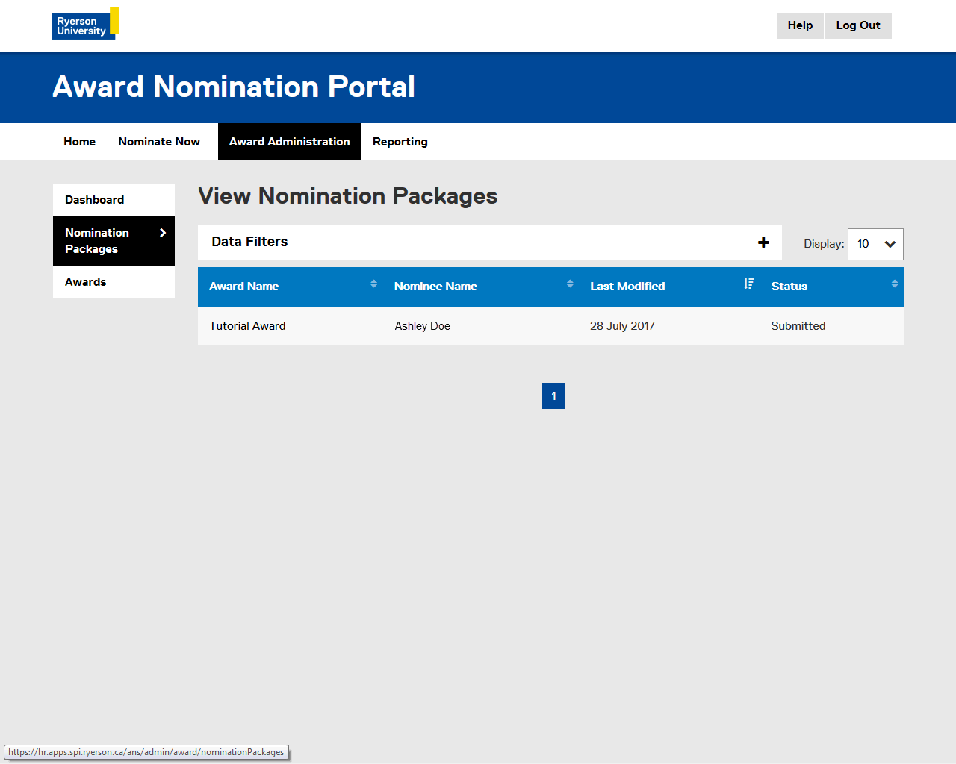Open Dashboard in the sidebar

[x=95, y=200]
